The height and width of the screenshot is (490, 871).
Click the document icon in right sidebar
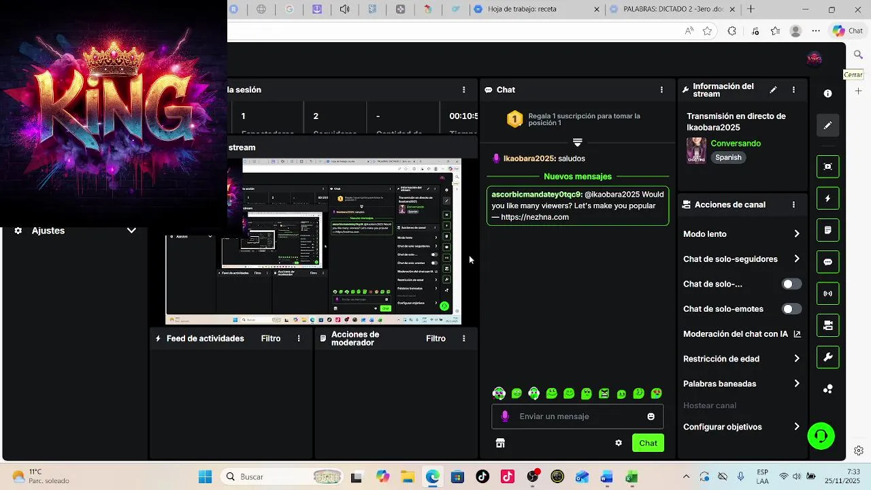tap(828, 231)
